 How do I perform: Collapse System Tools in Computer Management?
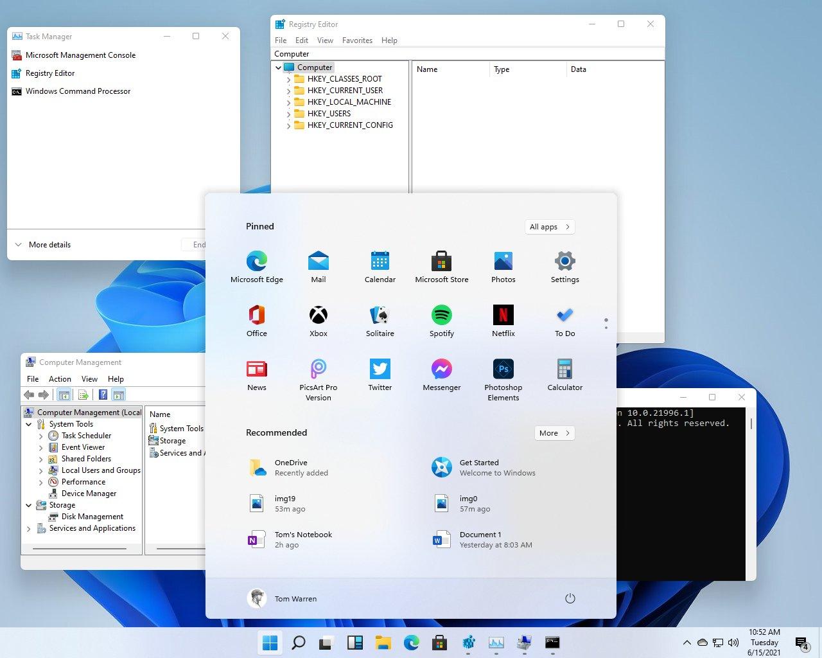[28, 424]
